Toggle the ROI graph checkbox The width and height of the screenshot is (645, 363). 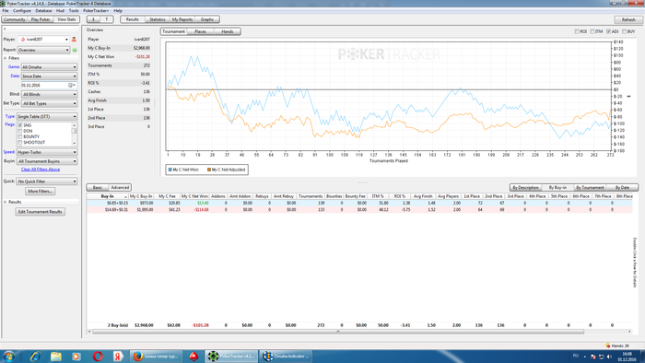(577, 31)
